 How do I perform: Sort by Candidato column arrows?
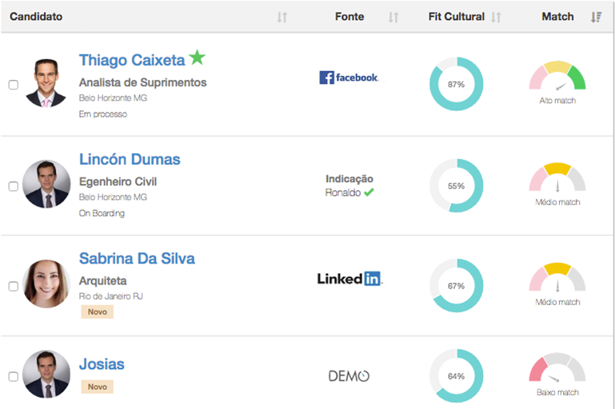pos(282,17)
